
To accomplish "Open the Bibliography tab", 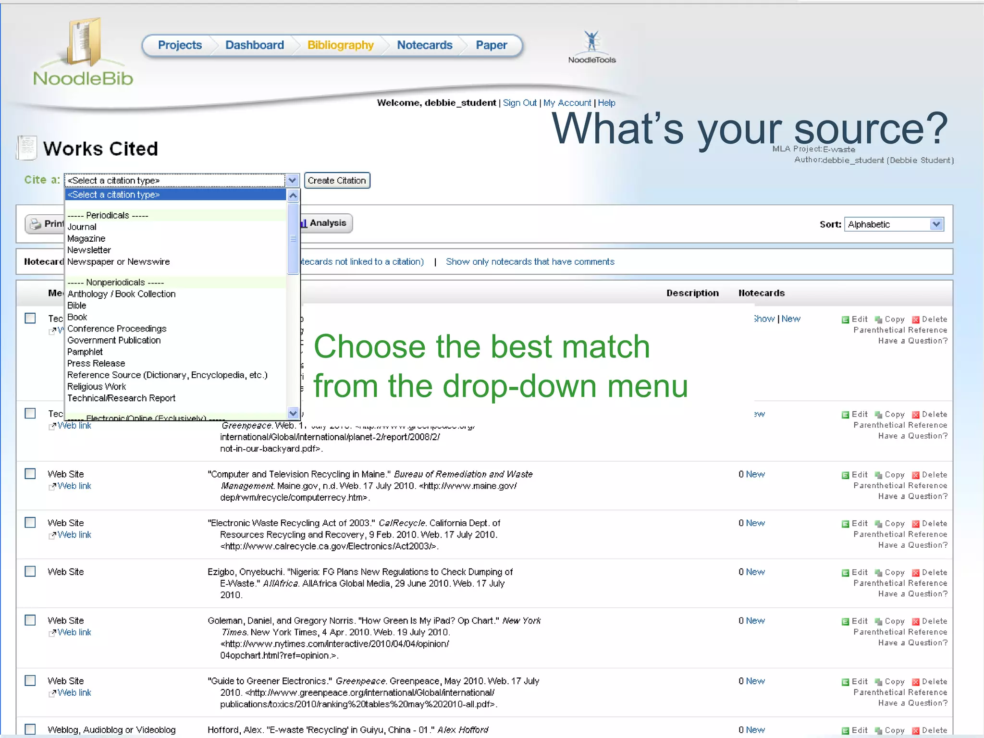I will click(340, 45).
